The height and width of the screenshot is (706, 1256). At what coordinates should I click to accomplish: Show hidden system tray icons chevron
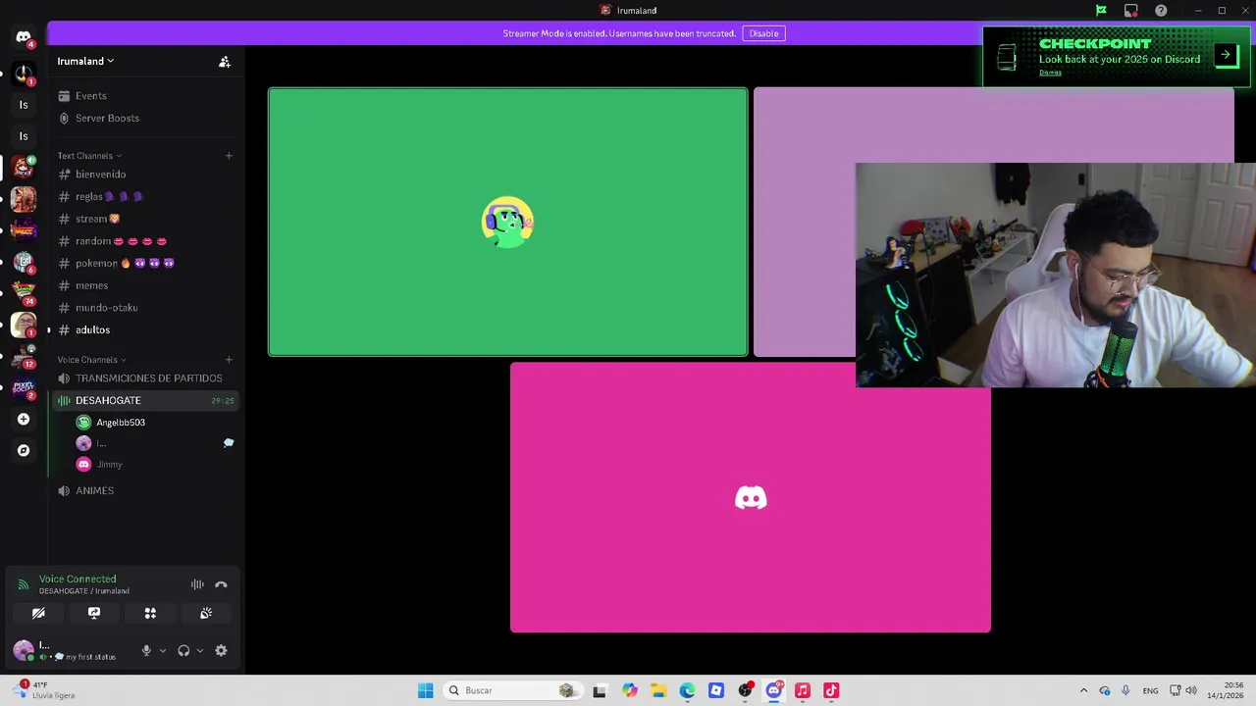[1083, 690]
